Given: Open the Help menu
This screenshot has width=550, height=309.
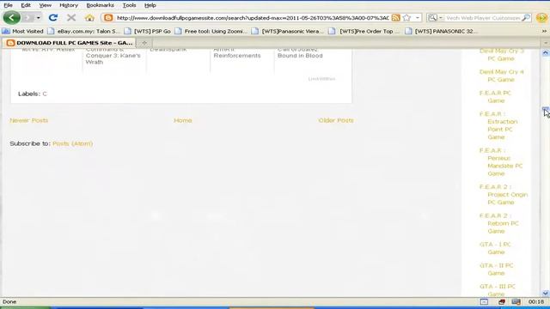Looking at the screenshot, I should (150, 5).
